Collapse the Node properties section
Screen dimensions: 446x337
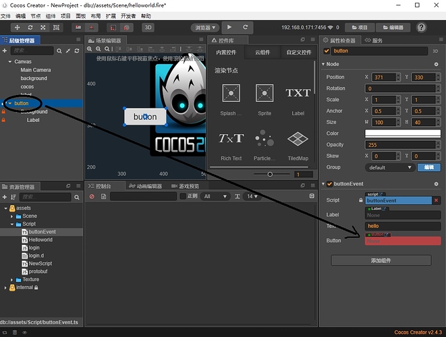323,64
